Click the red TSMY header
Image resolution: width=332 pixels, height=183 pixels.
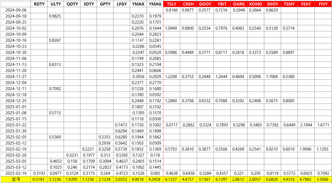(289, 4)
